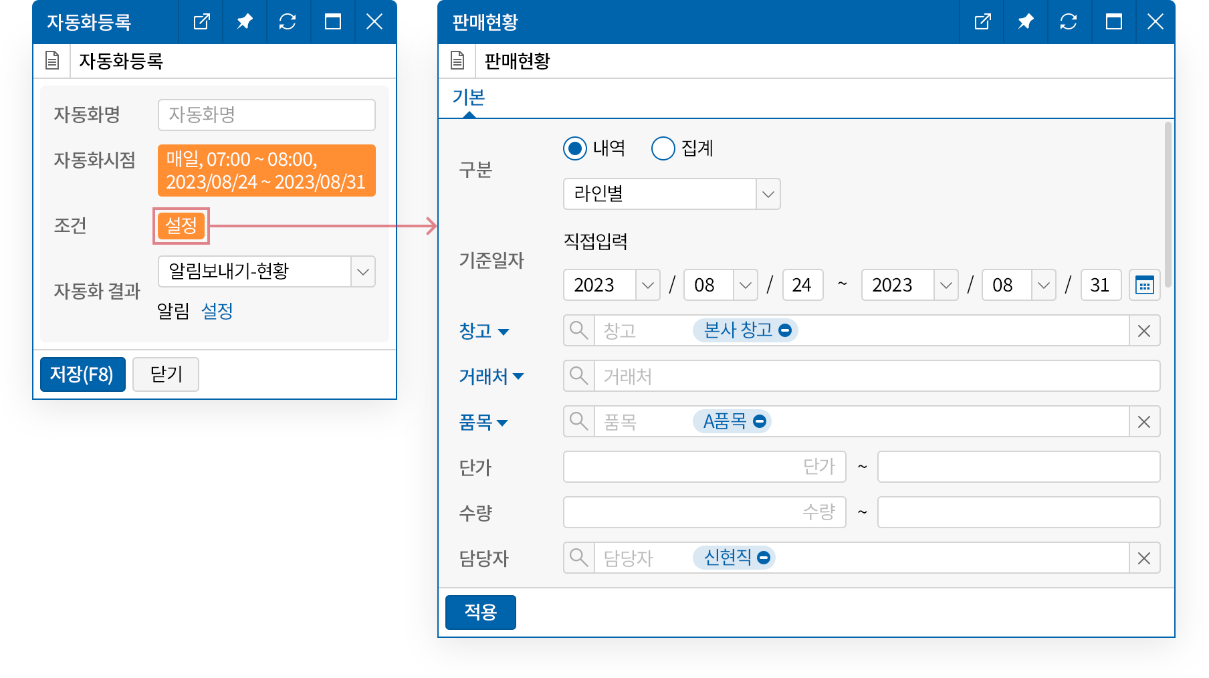Select the 내역 radio button
Viewport: 1209px width, 678px height.
(x=575, y=148)
